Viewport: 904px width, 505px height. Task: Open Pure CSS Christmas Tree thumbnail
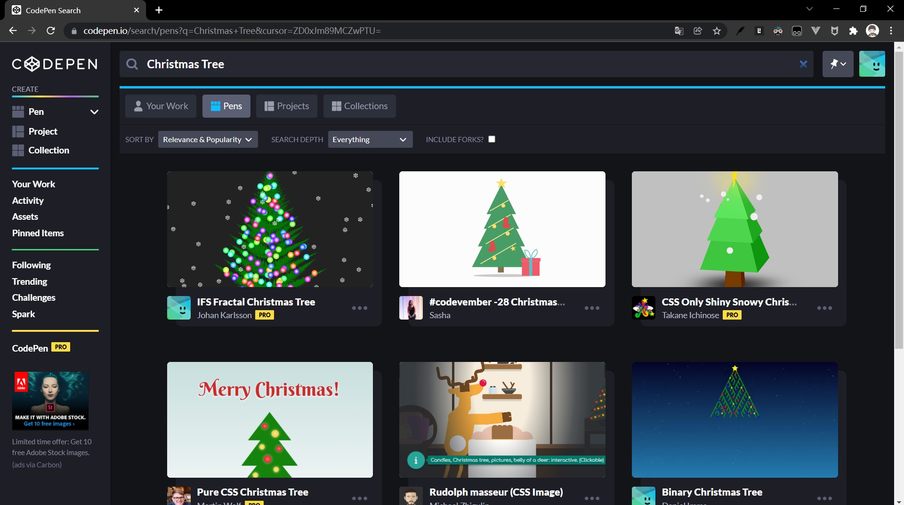tap(270, 420)
